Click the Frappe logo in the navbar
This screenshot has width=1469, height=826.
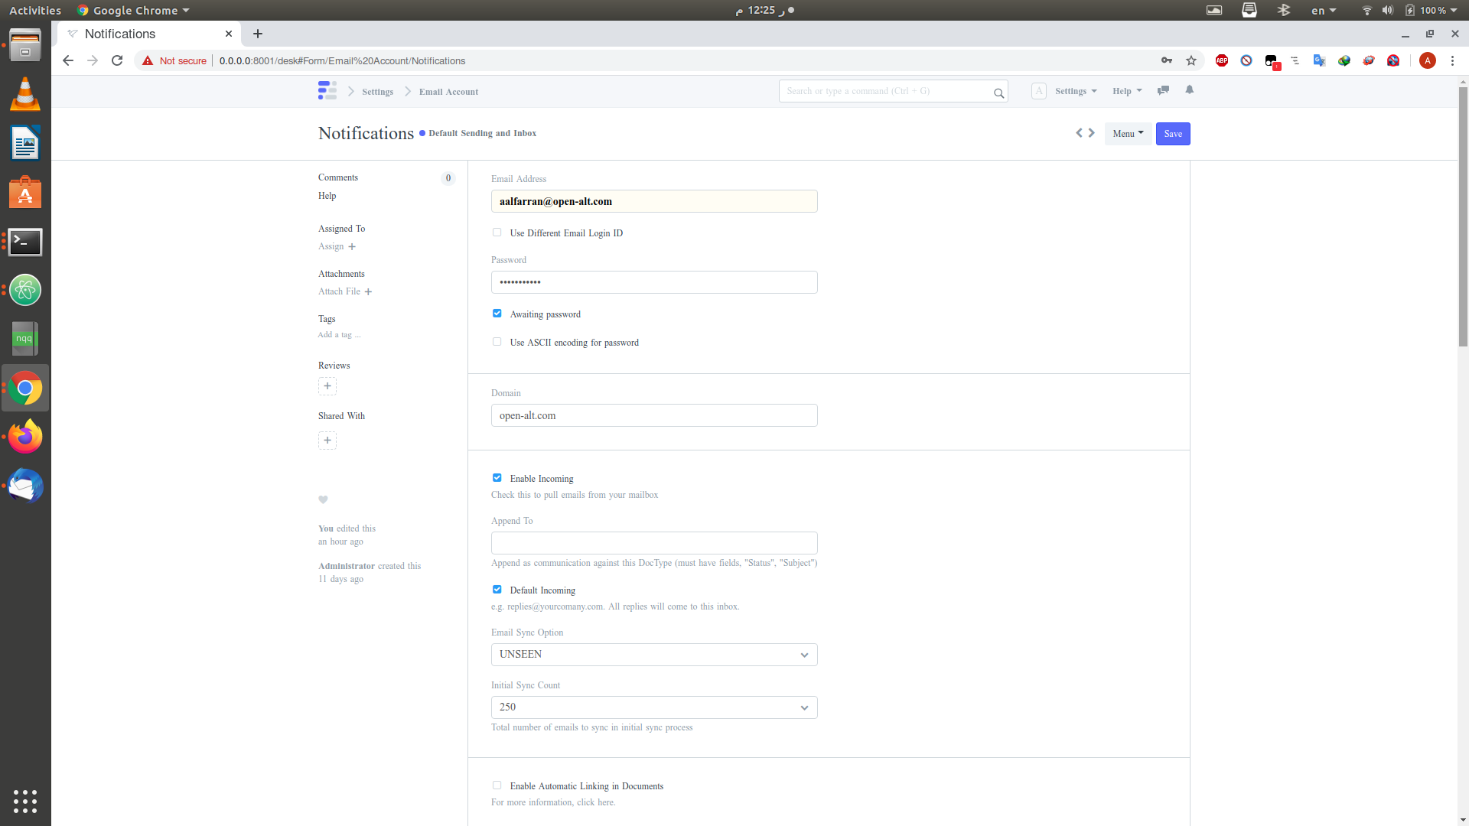tap(327, 90)
